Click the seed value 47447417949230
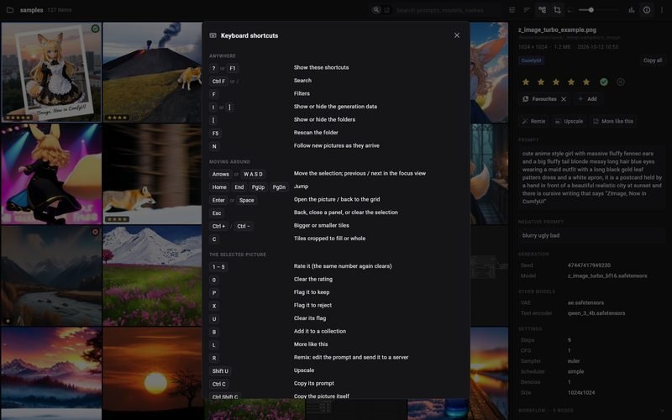Viewport: 672px width, 420px height. tap(589, 265)
